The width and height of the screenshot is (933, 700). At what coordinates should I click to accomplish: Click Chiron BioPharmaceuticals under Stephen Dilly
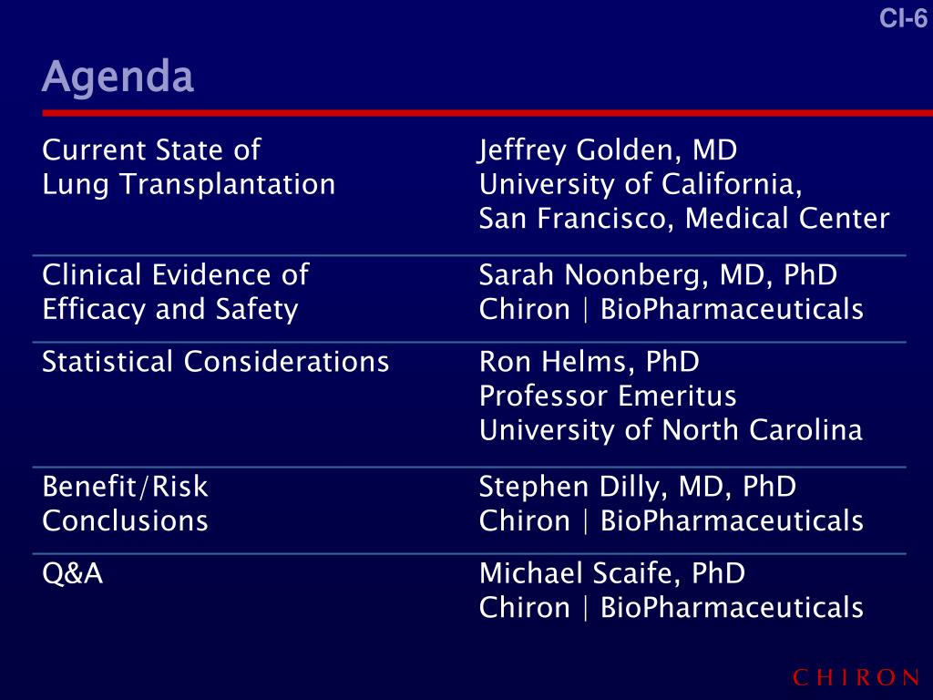(672, 520)
